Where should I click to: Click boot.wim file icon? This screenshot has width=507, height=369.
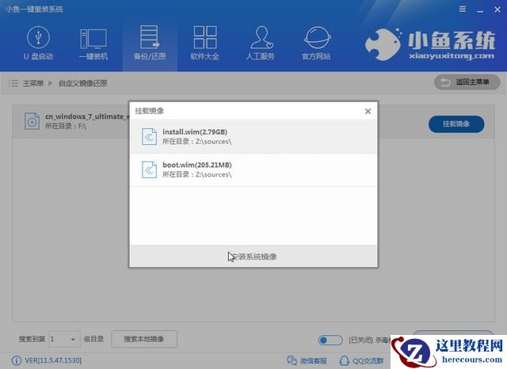click(149, 169)
